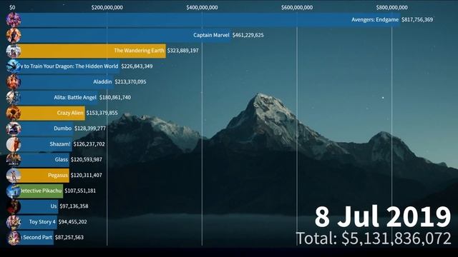Image resolution: width=458 pixels, height=257 pixels.
Task: Click the $200,000,000 axis label
Action: 107,8
